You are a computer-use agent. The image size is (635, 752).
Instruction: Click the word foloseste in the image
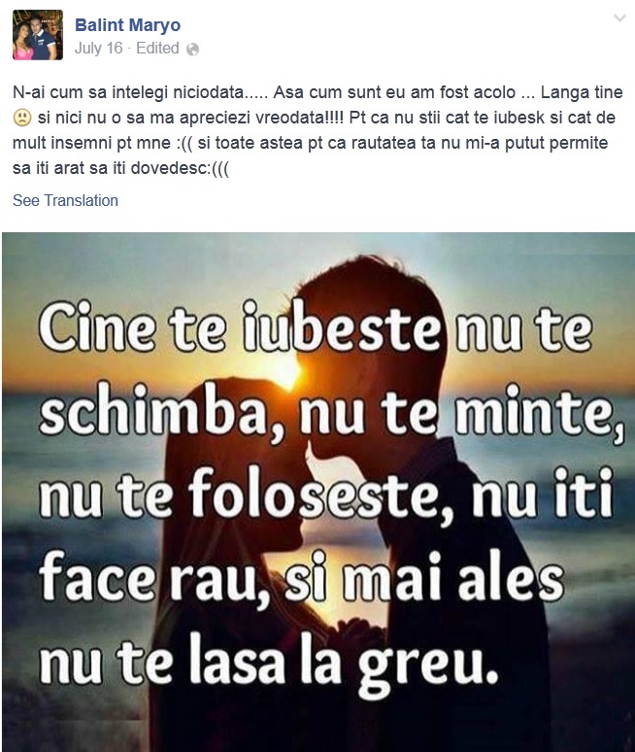[x=312, y=493]
